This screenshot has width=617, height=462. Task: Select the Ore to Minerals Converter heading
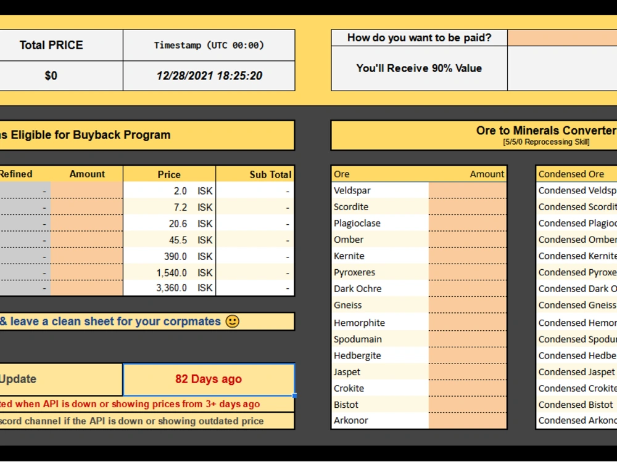pos(546,131)
